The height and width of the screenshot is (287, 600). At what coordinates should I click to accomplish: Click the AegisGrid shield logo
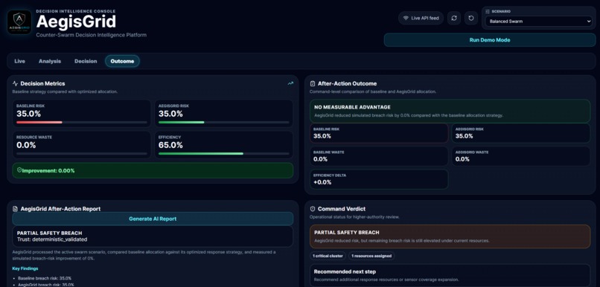point(19,22)
